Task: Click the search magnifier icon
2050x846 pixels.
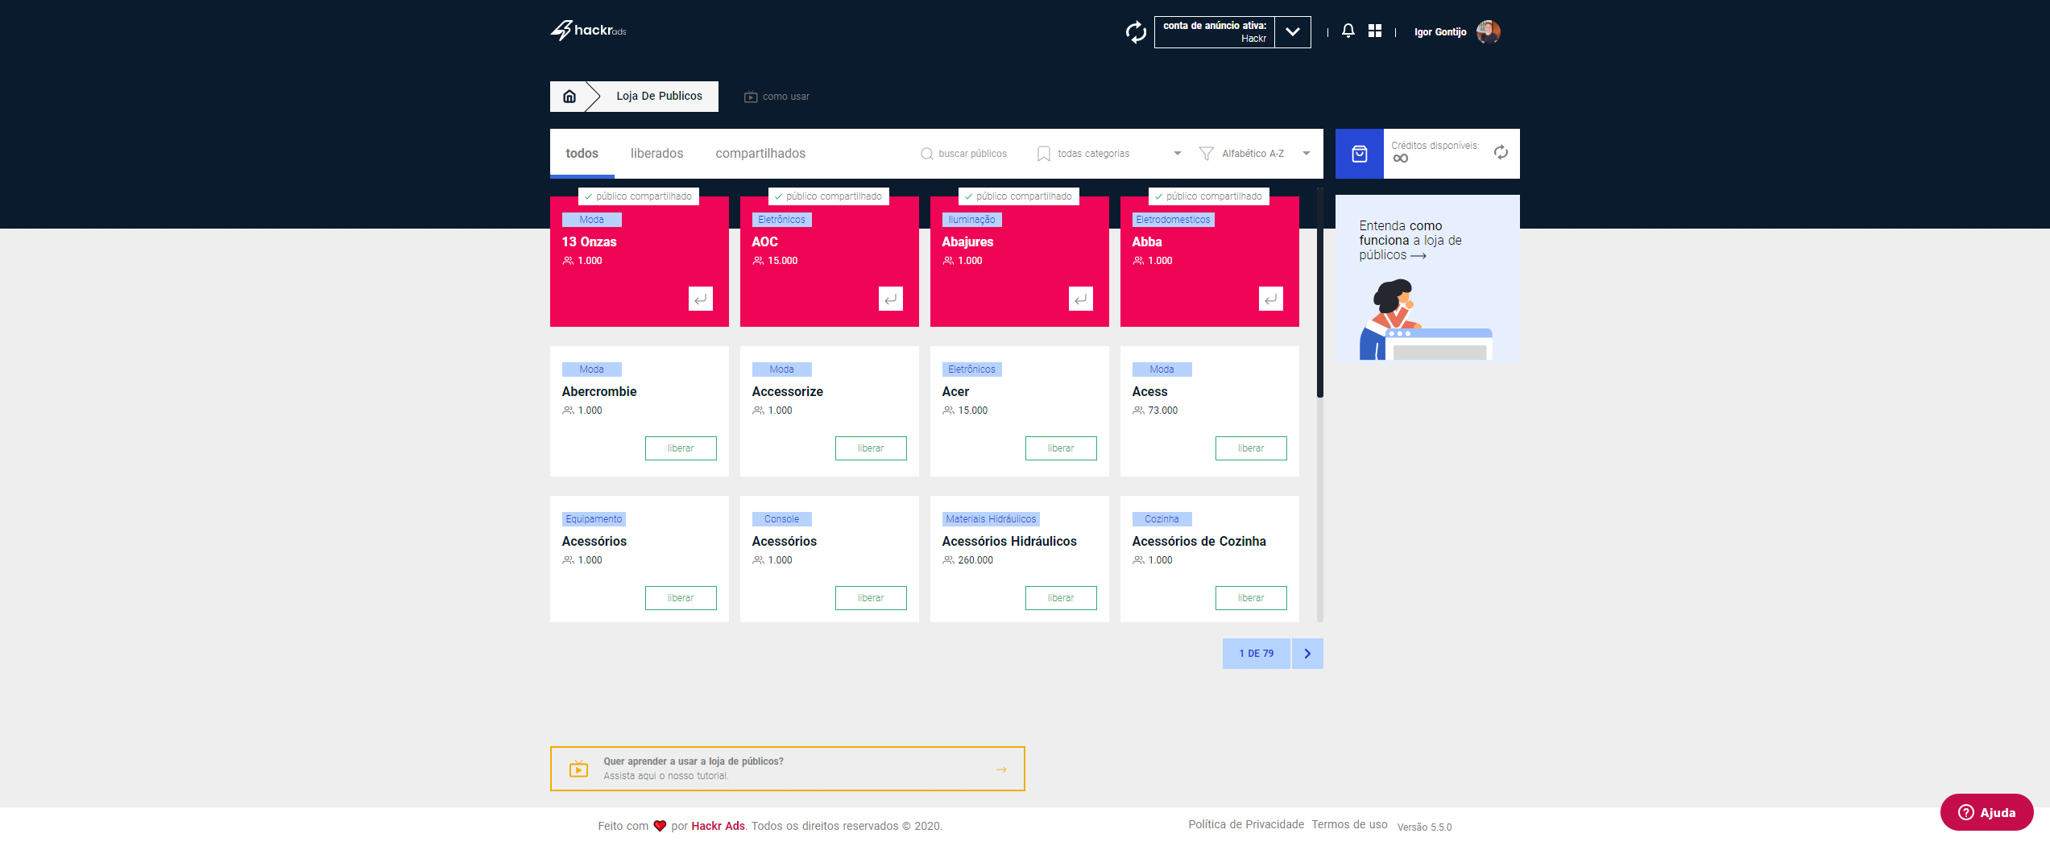Action: pyautogui.click(x=926, y=154)
